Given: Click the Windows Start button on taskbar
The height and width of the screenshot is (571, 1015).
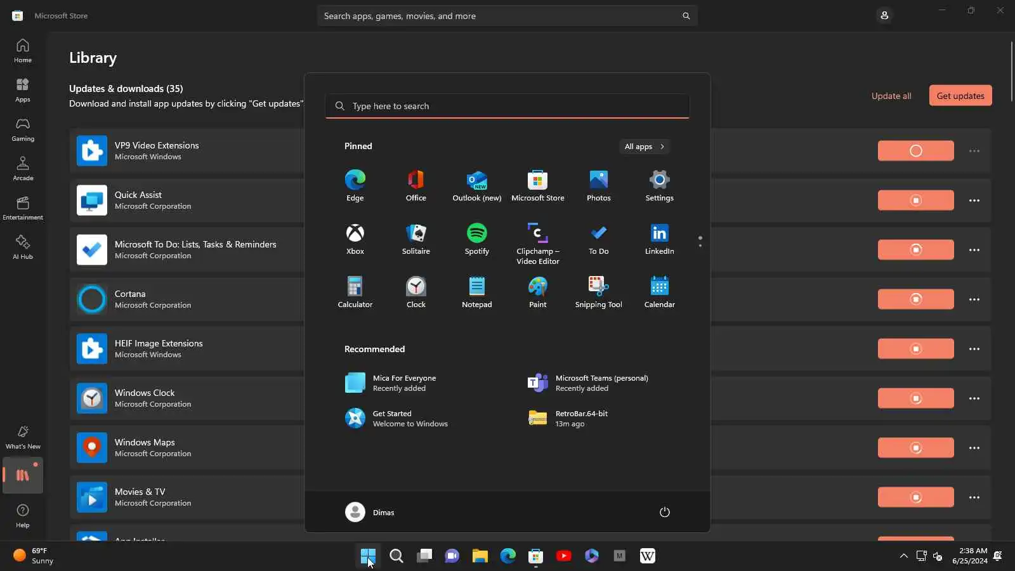Looking at the screenshot, I should [368, 556].
